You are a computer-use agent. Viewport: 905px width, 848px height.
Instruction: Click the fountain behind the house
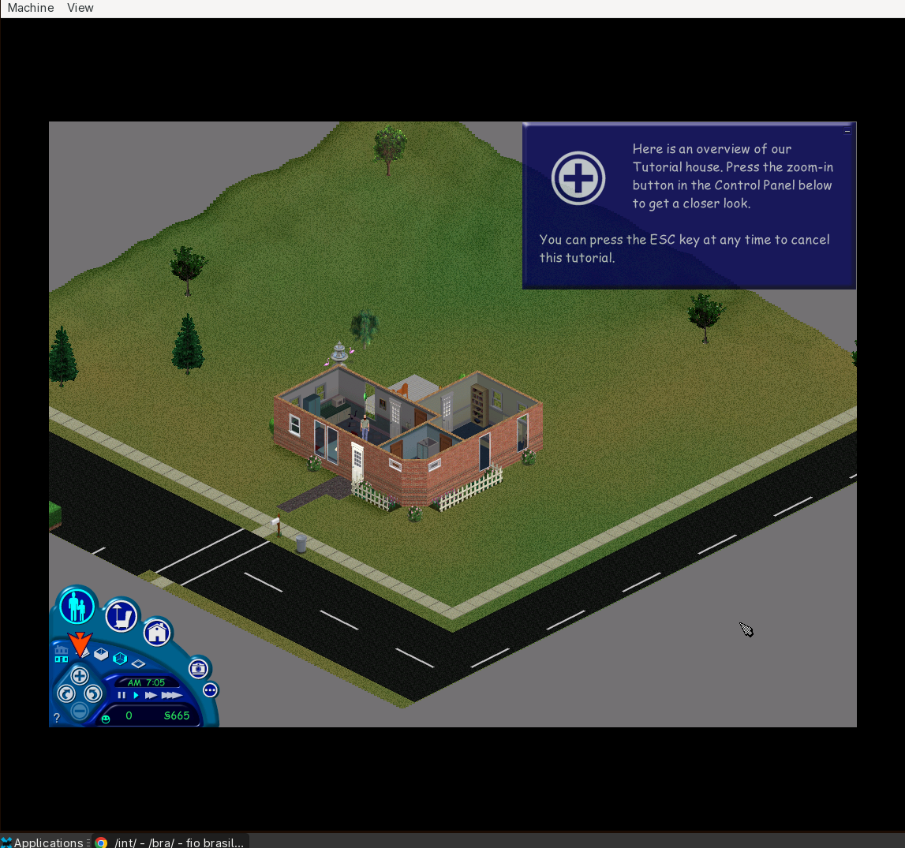tap(339, 353)
